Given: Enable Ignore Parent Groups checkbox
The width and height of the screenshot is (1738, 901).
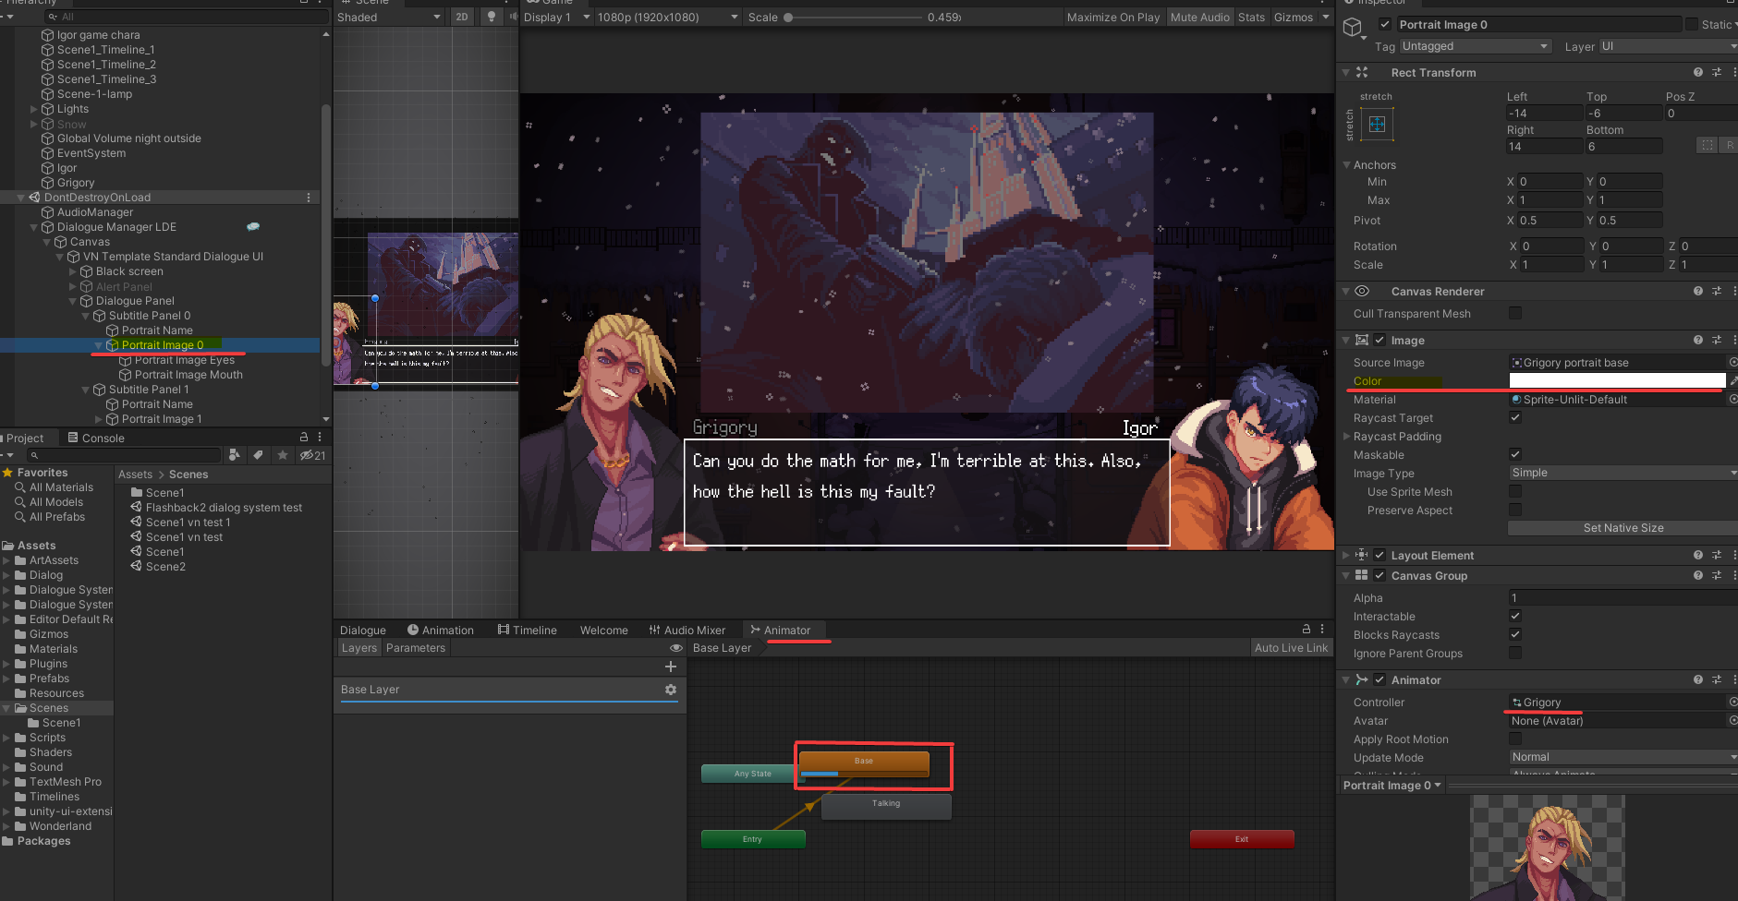Looking at the screenshot, I should coord(1515,653).
